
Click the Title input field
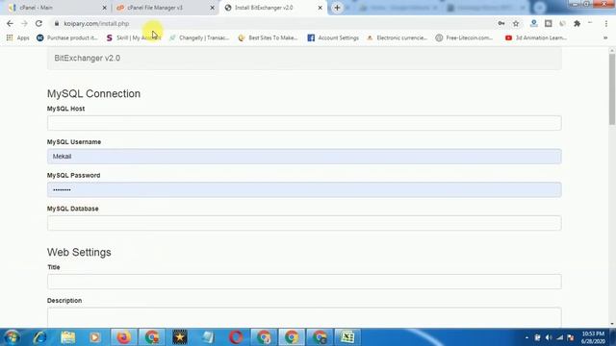(304, 282)
